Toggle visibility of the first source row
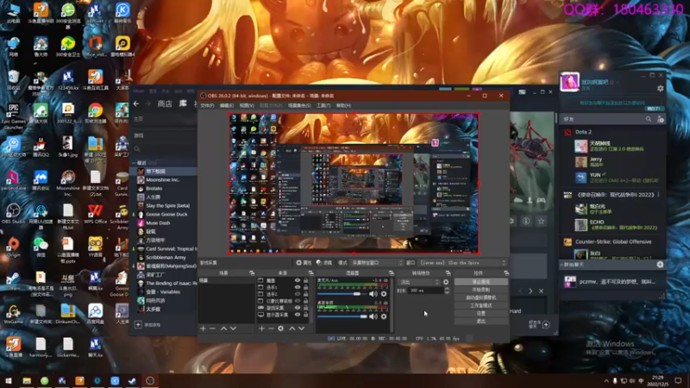690x388 pixels. click(298, 280)
